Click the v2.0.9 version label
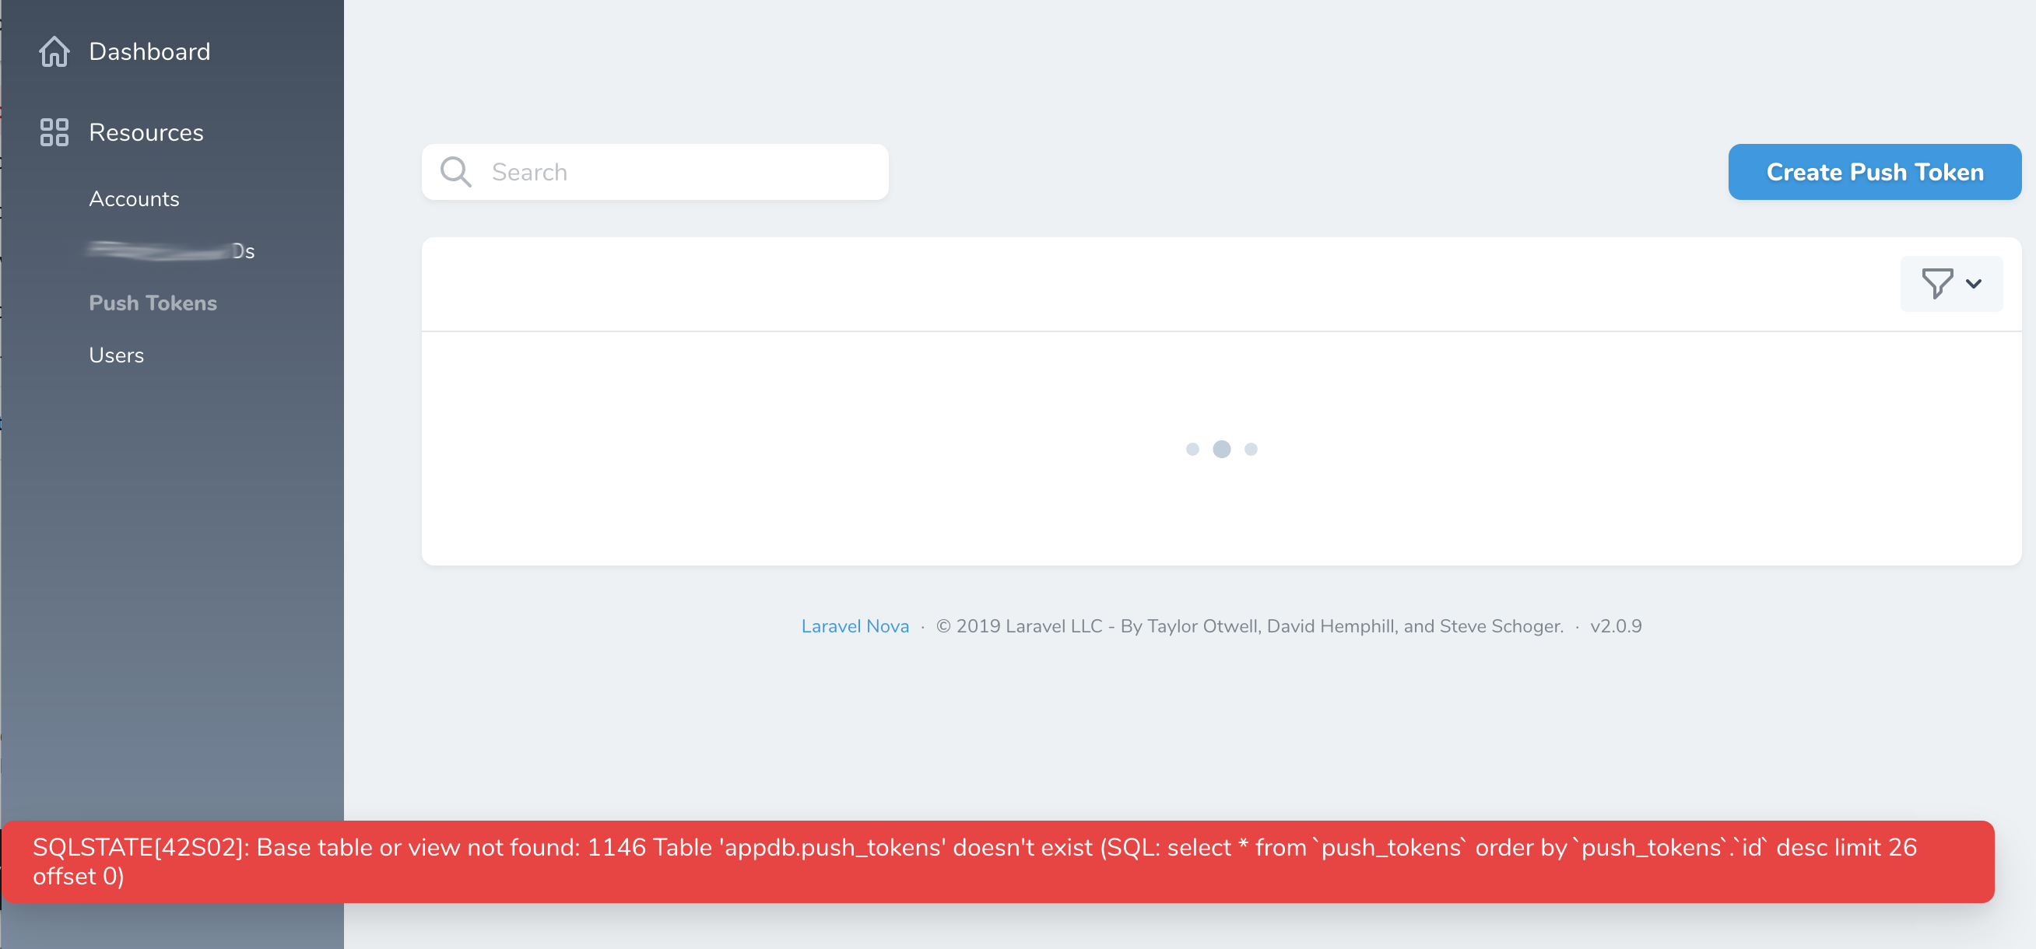 1616,625
